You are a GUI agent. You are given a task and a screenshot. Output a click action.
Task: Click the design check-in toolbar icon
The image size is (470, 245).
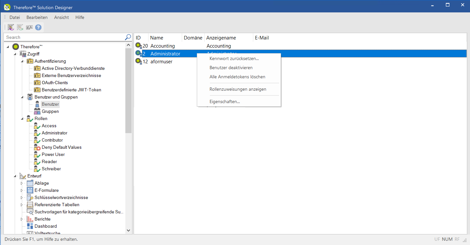click(x=20, y=27)
